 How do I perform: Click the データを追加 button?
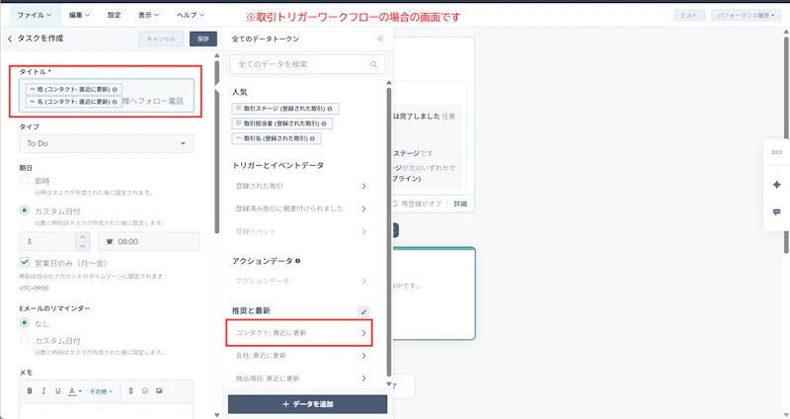(x=307, y=404)
